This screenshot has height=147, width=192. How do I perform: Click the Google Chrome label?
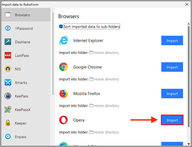pos(87,67)
